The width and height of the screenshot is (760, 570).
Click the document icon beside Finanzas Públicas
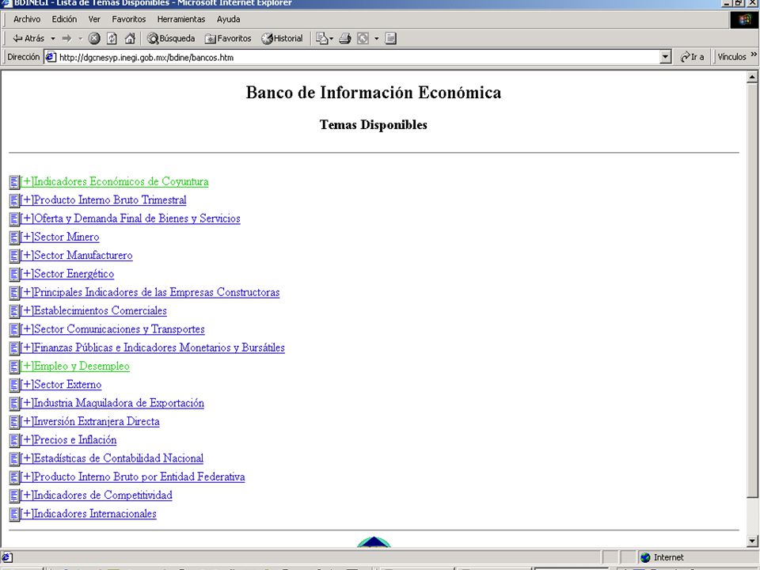pos(14,348)
